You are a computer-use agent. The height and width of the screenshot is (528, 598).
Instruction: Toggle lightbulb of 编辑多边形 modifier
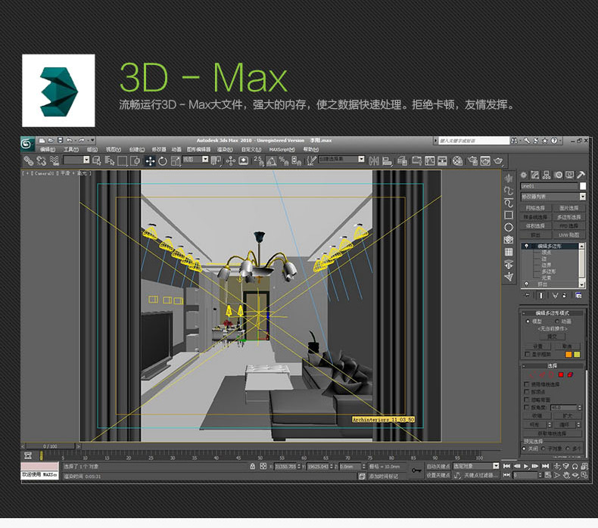click(x=526, y=247)
